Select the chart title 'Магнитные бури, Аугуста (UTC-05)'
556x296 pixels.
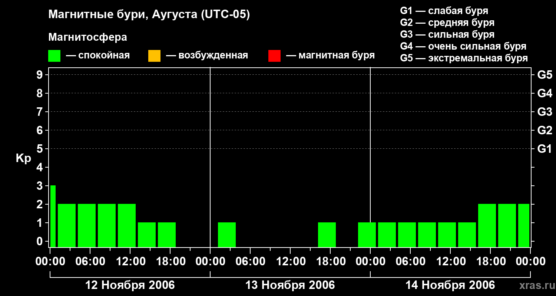click(149, 15)
